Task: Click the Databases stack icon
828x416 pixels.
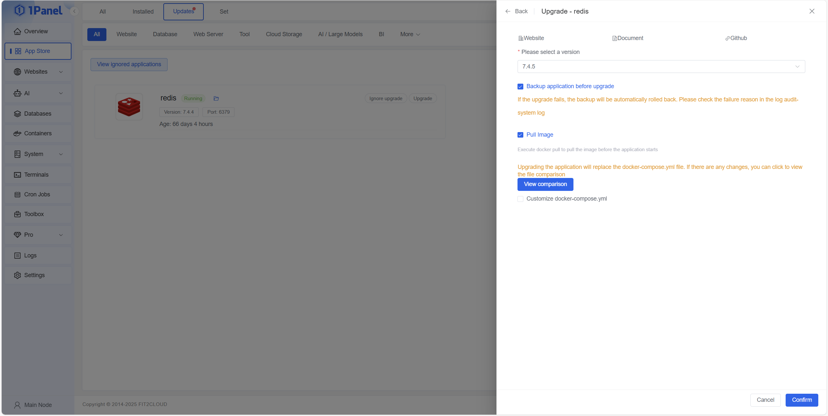Action: [17, 114]
